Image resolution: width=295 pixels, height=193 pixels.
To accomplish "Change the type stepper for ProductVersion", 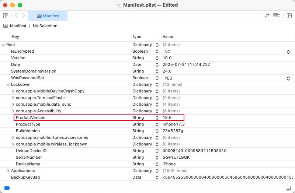I will coord(157,117).
